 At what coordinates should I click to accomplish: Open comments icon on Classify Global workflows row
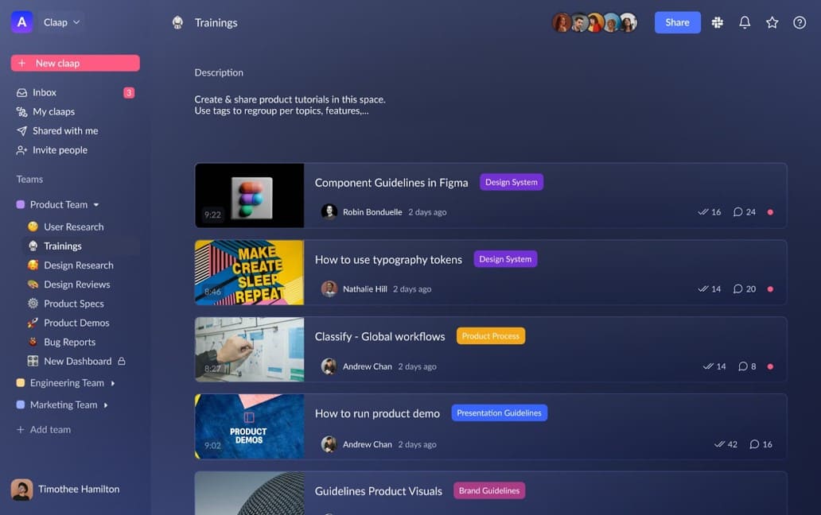(x=743, y=366)
